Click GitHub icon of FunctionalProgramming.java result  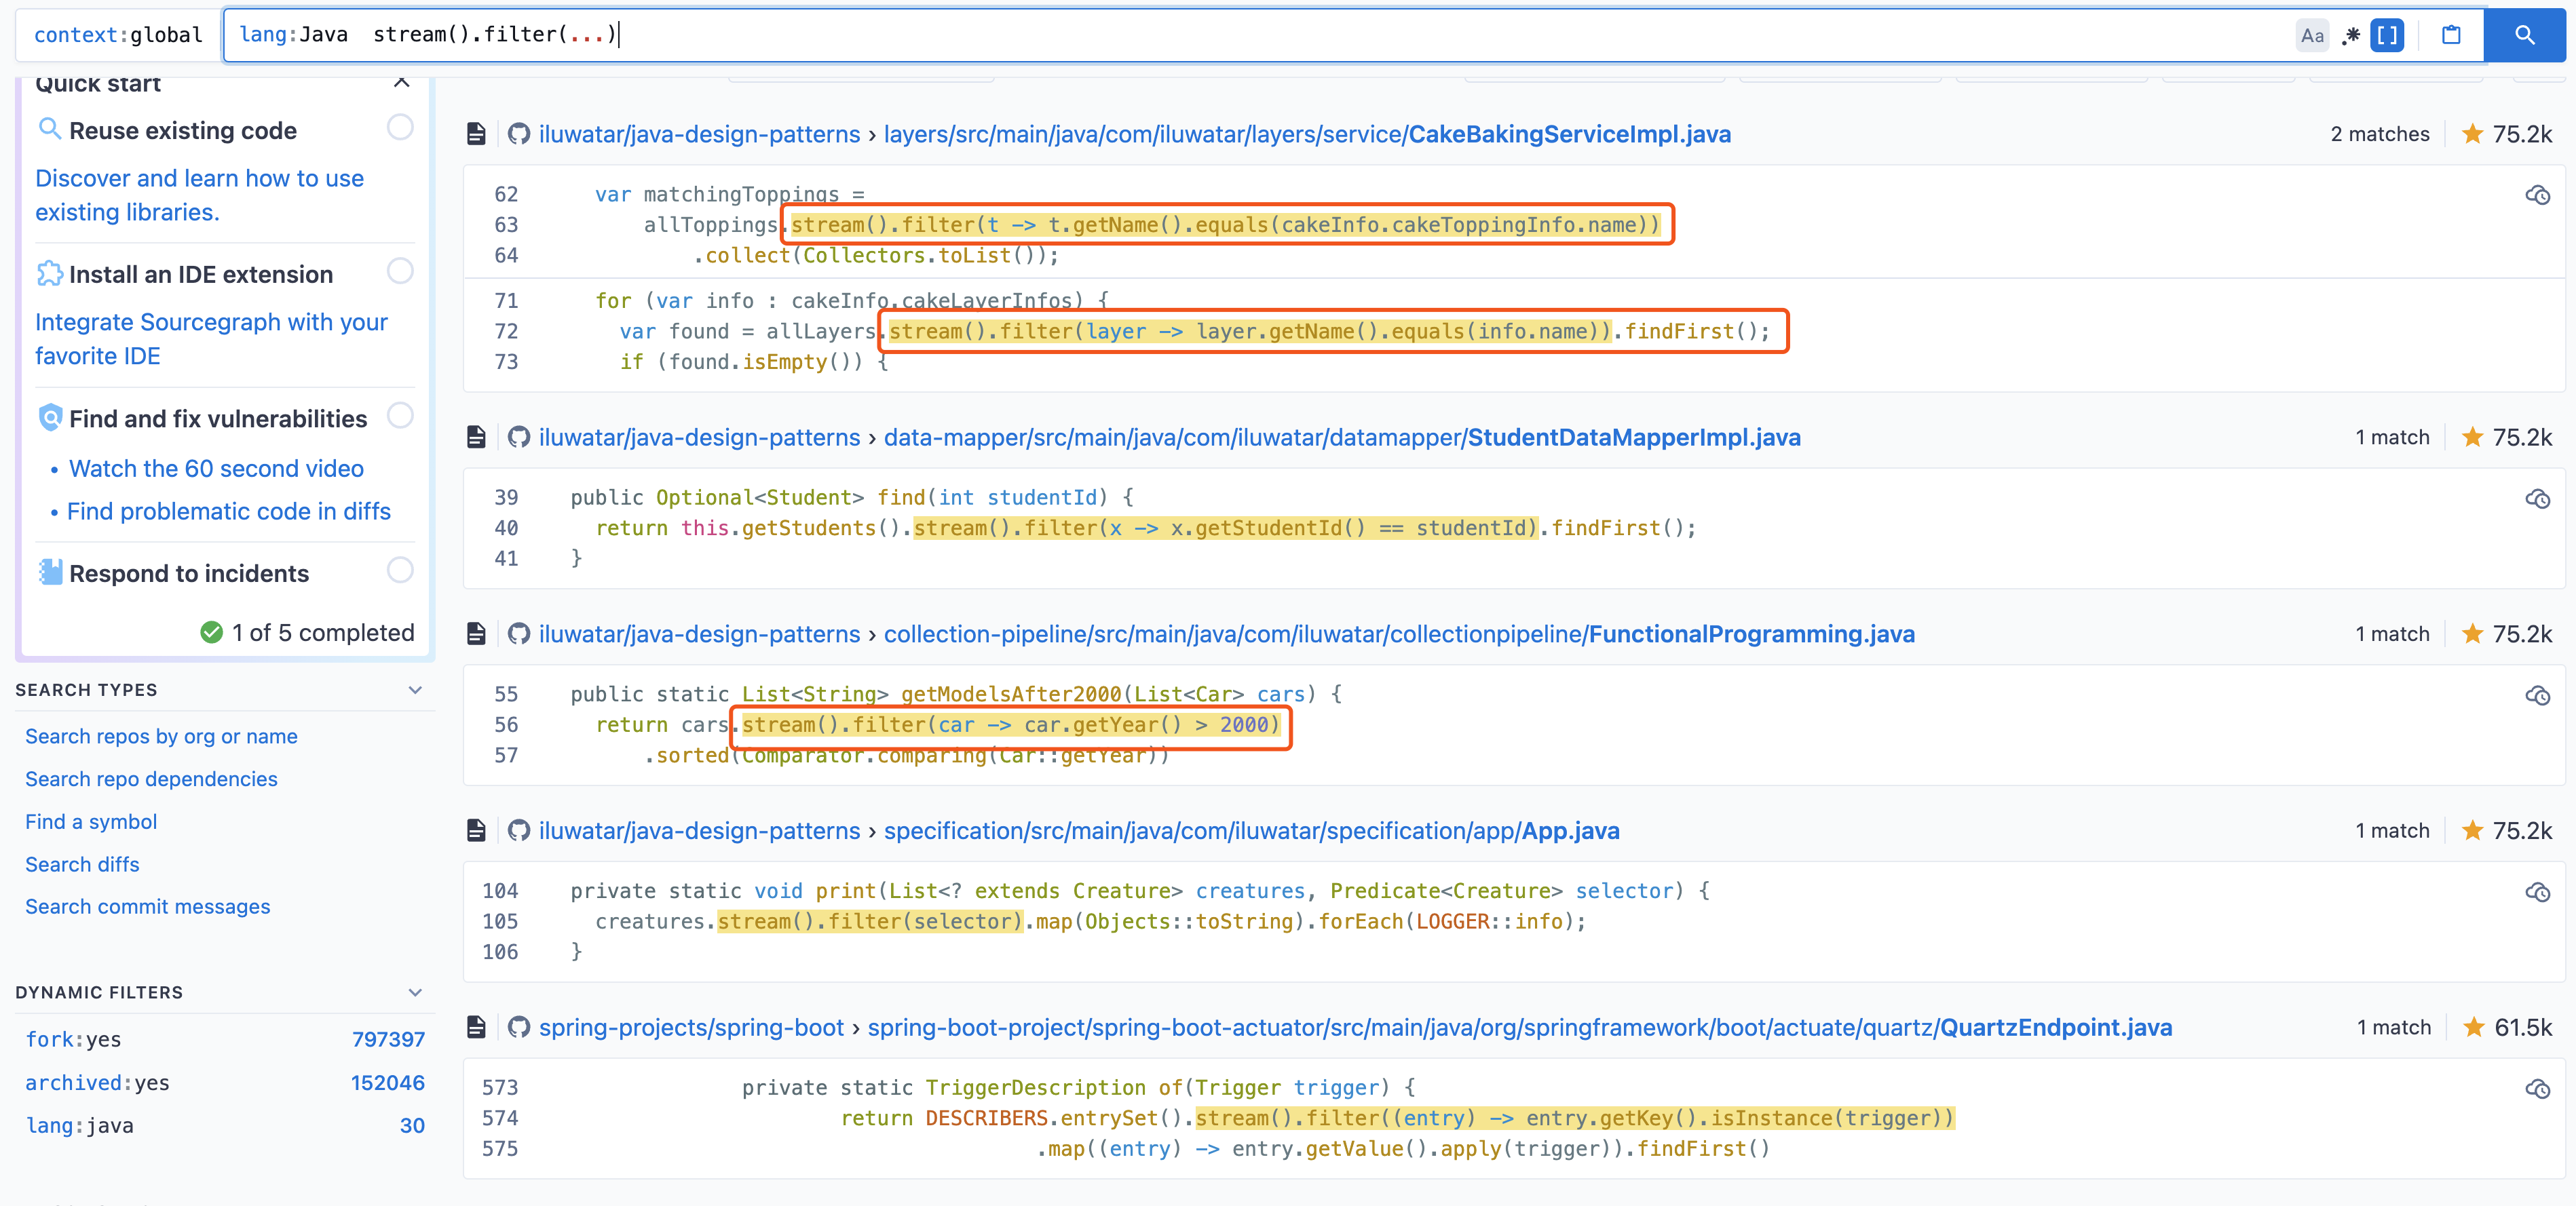coord(518,634)
